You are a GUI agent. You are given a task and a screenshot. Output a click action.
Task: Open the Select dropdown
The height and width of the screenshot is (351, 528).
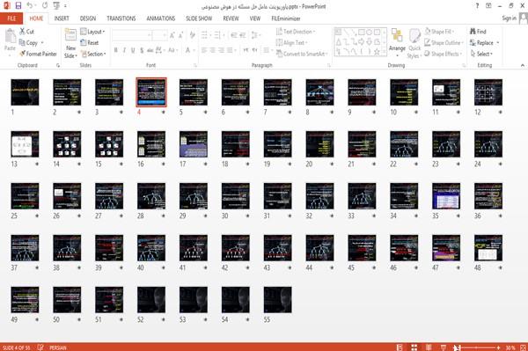tap(481, 54)
